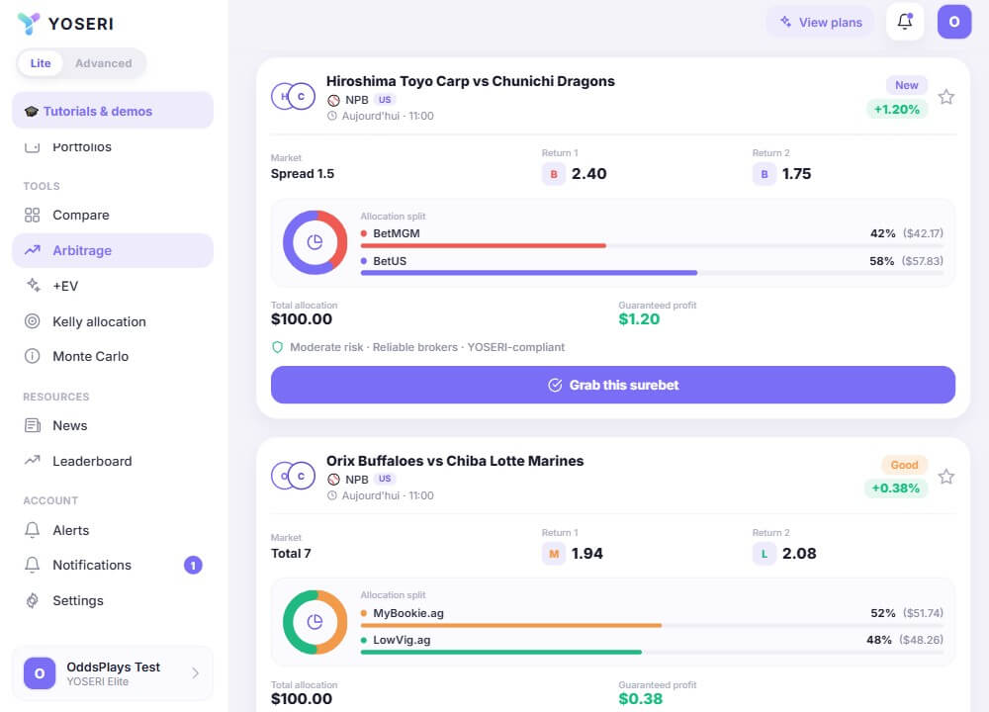Viewport: 989px width, 712px height.
Task: Click the OddsPlays Test avatar in the sidebar
Action: tap(40, 673)
